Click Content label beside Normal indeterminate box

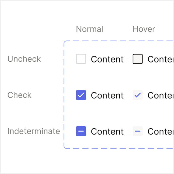pyautogui.click(x=107, y=131)
